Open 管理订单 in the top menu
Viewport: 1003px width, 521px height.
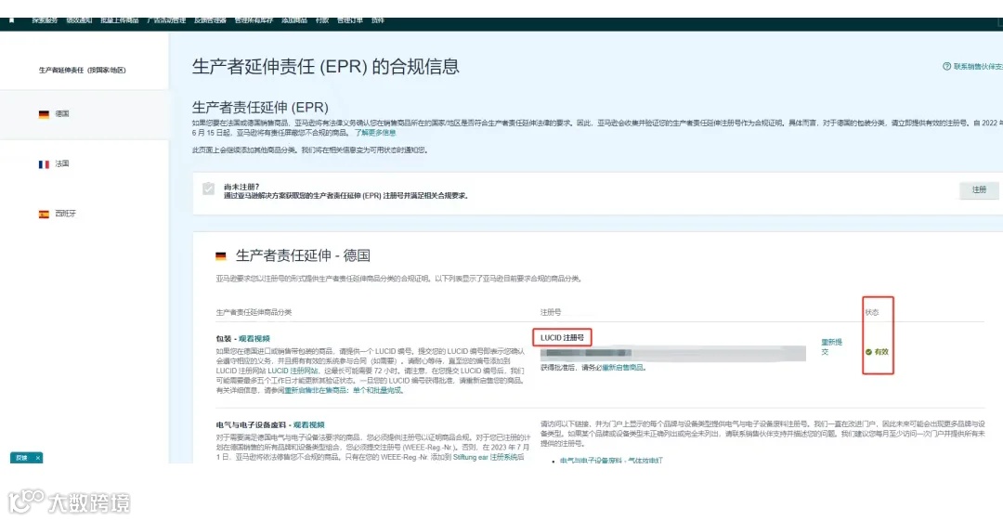(350, 20)
